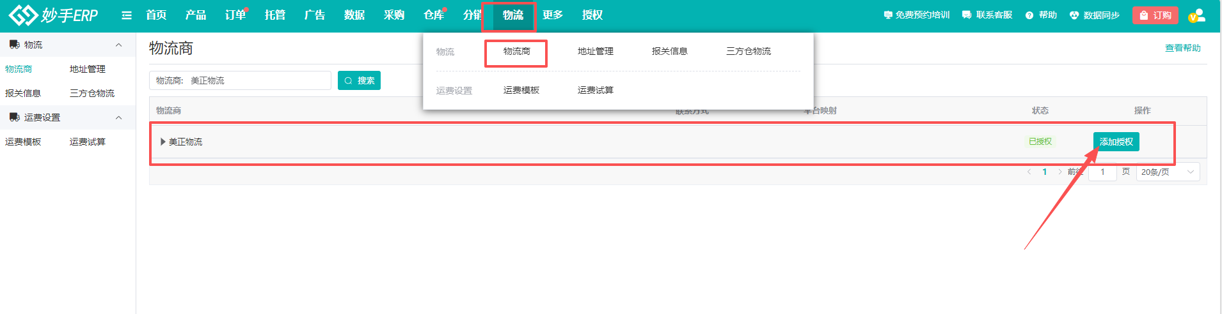
Task: Go to next page arrow
Action: (x=1060, y=172)
